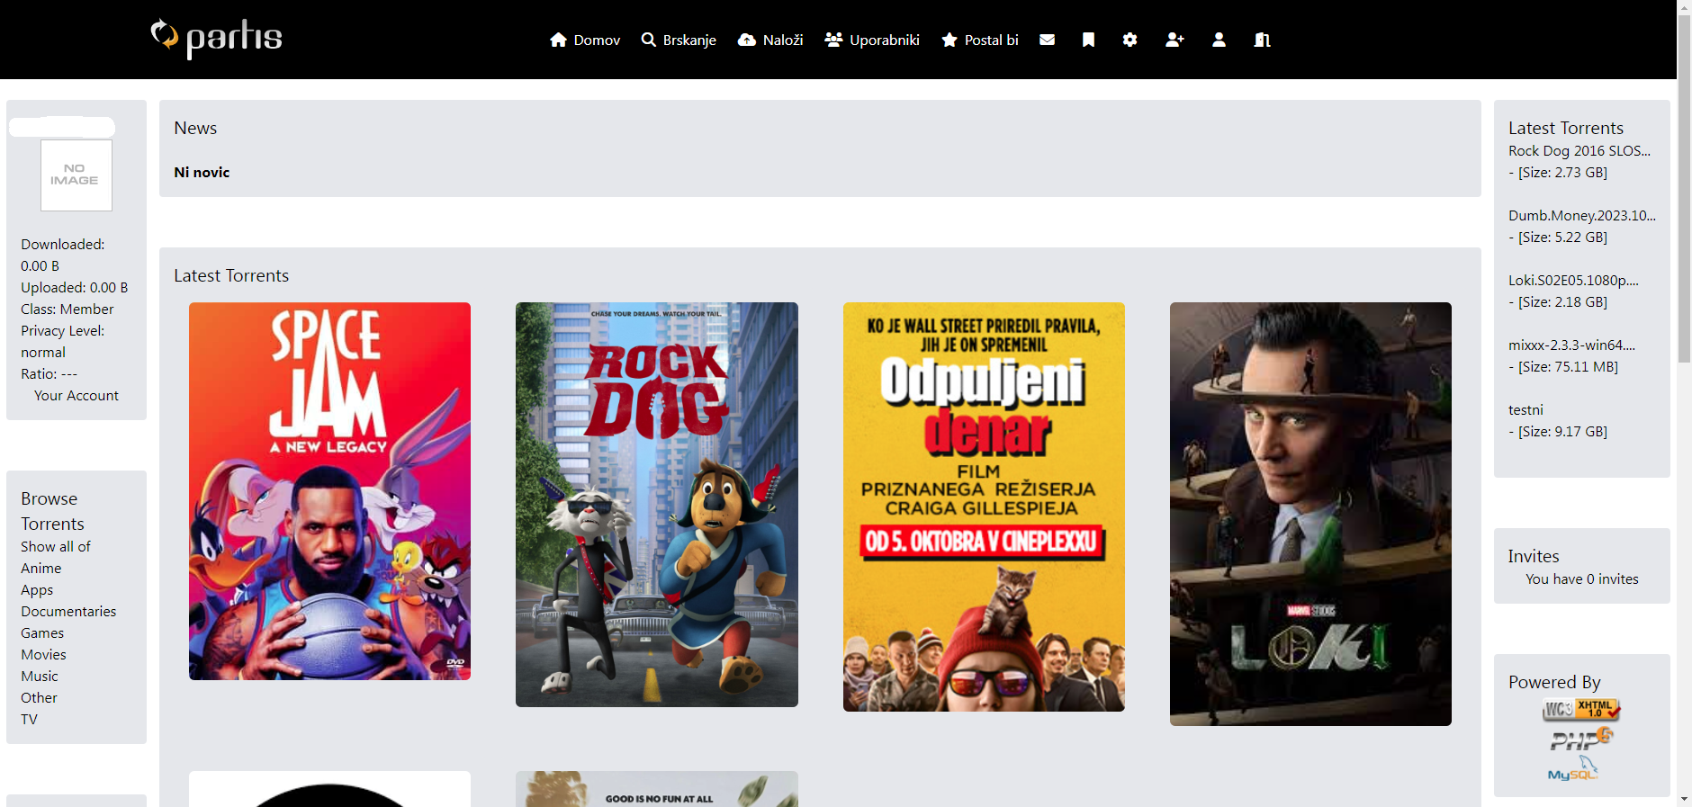
Task: Click the scrollbar up arrow
Action: point(1685,7)
